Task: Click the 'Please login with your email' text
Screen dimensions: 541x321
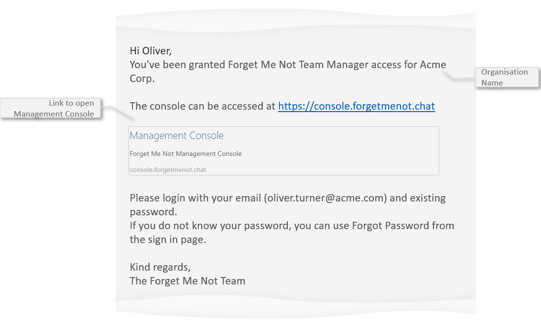Action: tap(195, 198)
